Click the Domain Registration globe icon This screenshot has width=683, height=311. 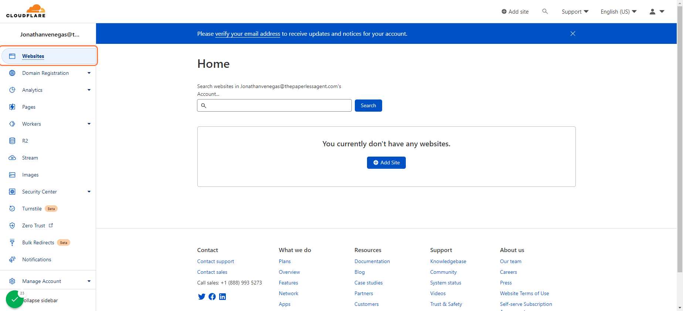pyautogui.click(x=12, y=73)
